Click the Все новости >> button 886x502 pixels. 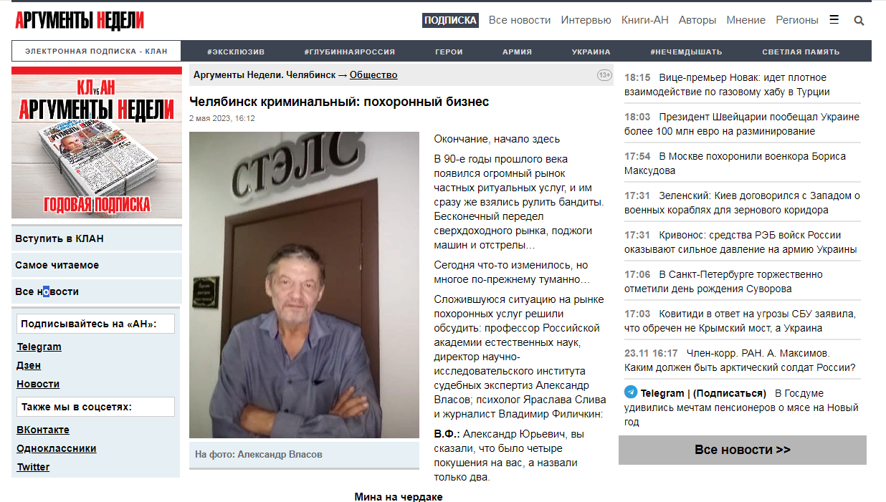743,450
